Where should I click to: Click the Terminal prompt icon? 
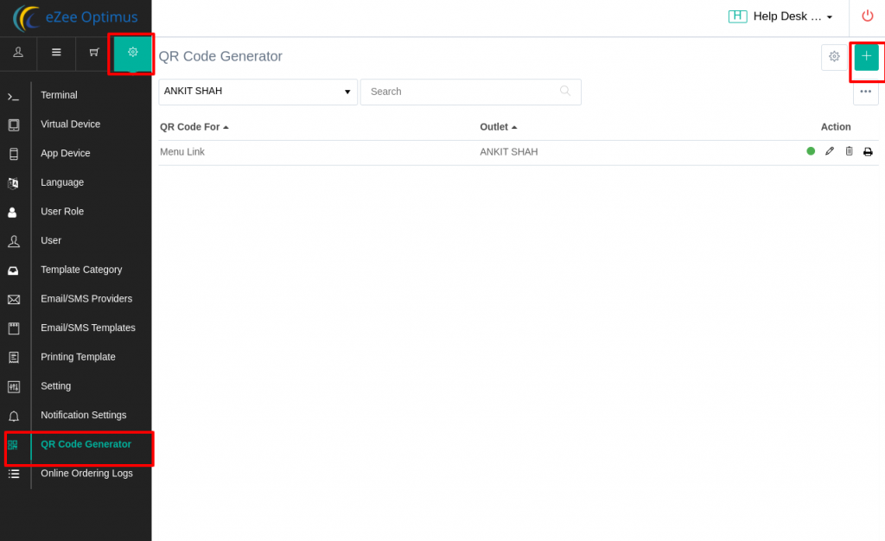[x=14, y=97]
